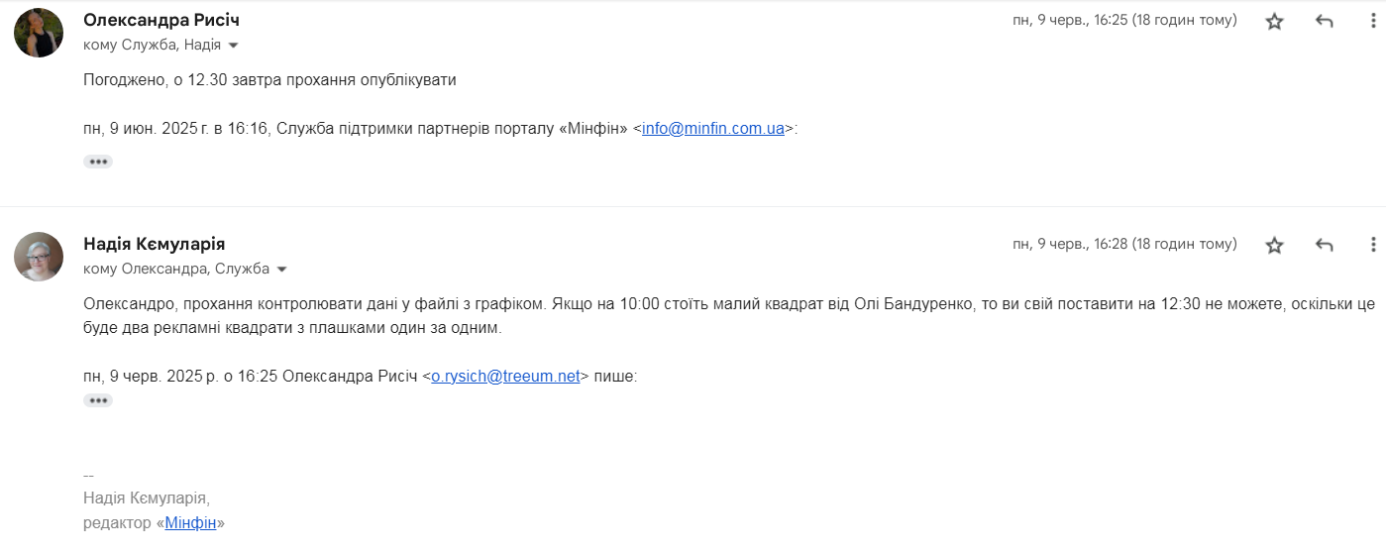
Task: Show recipient details for 'кому Служба, Надія'
Action: (x=234, y=46)
